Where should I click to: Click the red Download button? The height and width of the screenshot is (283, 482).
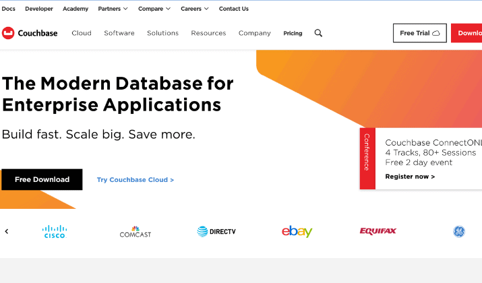pos(466,33)
